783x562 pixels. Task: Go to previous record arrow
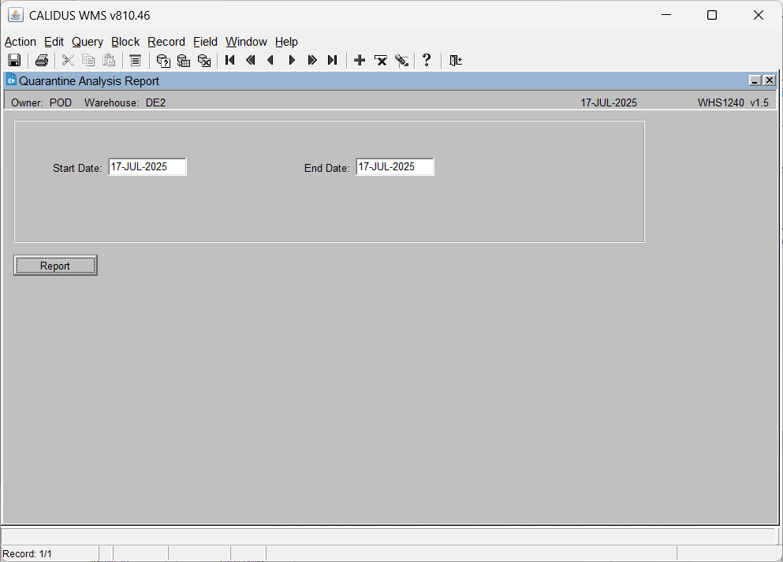(x=270, y=61)
